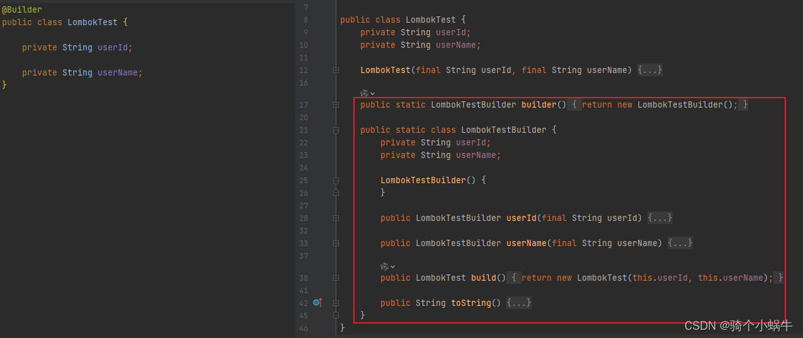
Task: Click the fold end marker at line 26
Action: [336, 193]
